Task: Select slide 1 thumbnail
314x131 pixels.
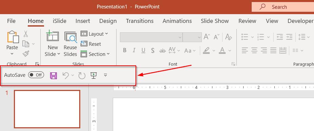Action: [x=47, y=109]
